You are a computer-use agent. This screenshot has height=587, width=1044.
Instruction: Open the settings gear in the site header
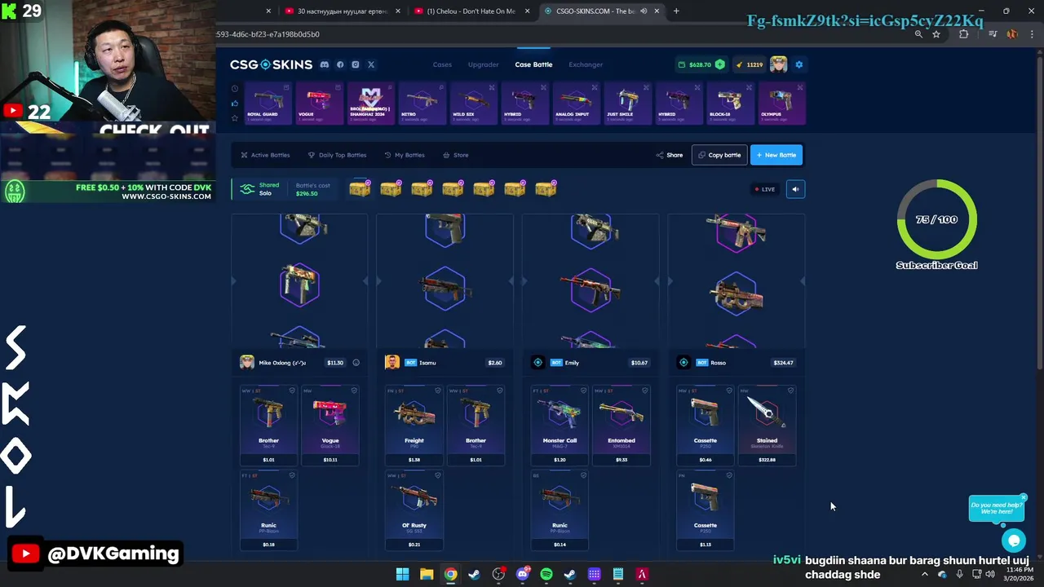[798, 64]
